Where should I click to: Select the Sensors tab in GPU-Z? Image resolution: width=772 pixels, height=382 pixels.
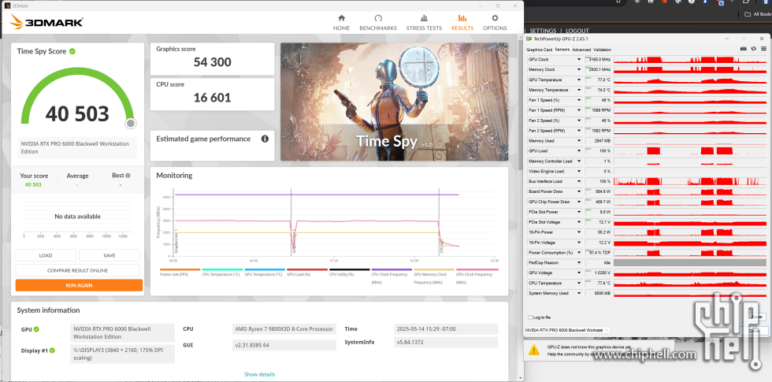pos(562,50)
